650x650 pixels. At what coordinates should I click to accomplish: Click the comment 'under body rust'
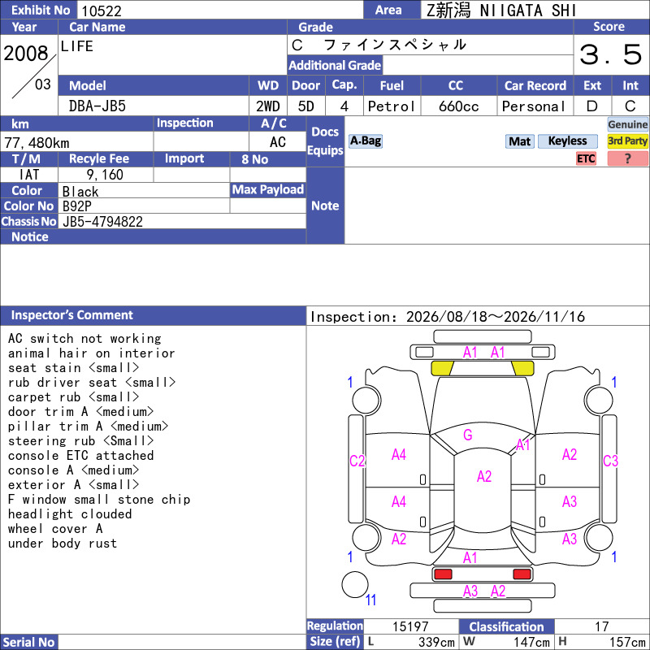(63, 543)
